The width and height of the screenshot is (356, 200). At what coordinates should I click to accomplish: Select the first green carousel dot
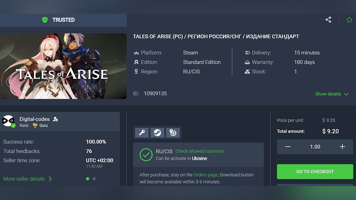(x=88, y=179)
